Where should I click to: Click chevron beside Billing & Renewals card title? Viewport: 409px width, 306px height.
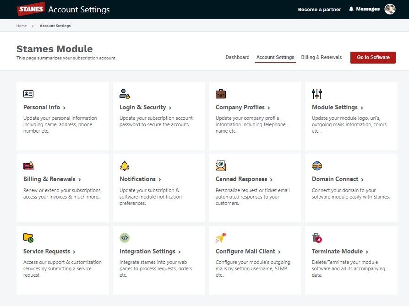[x=80, y=180]
